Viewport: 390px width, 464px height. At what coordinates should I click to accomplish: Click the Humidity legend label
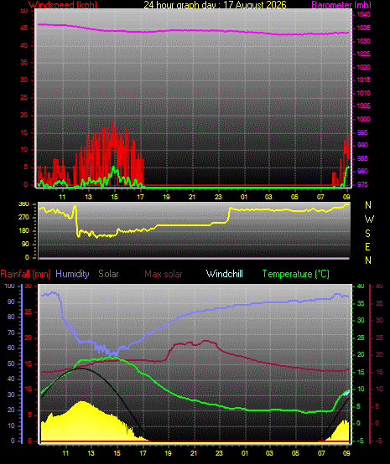point(72,274)
